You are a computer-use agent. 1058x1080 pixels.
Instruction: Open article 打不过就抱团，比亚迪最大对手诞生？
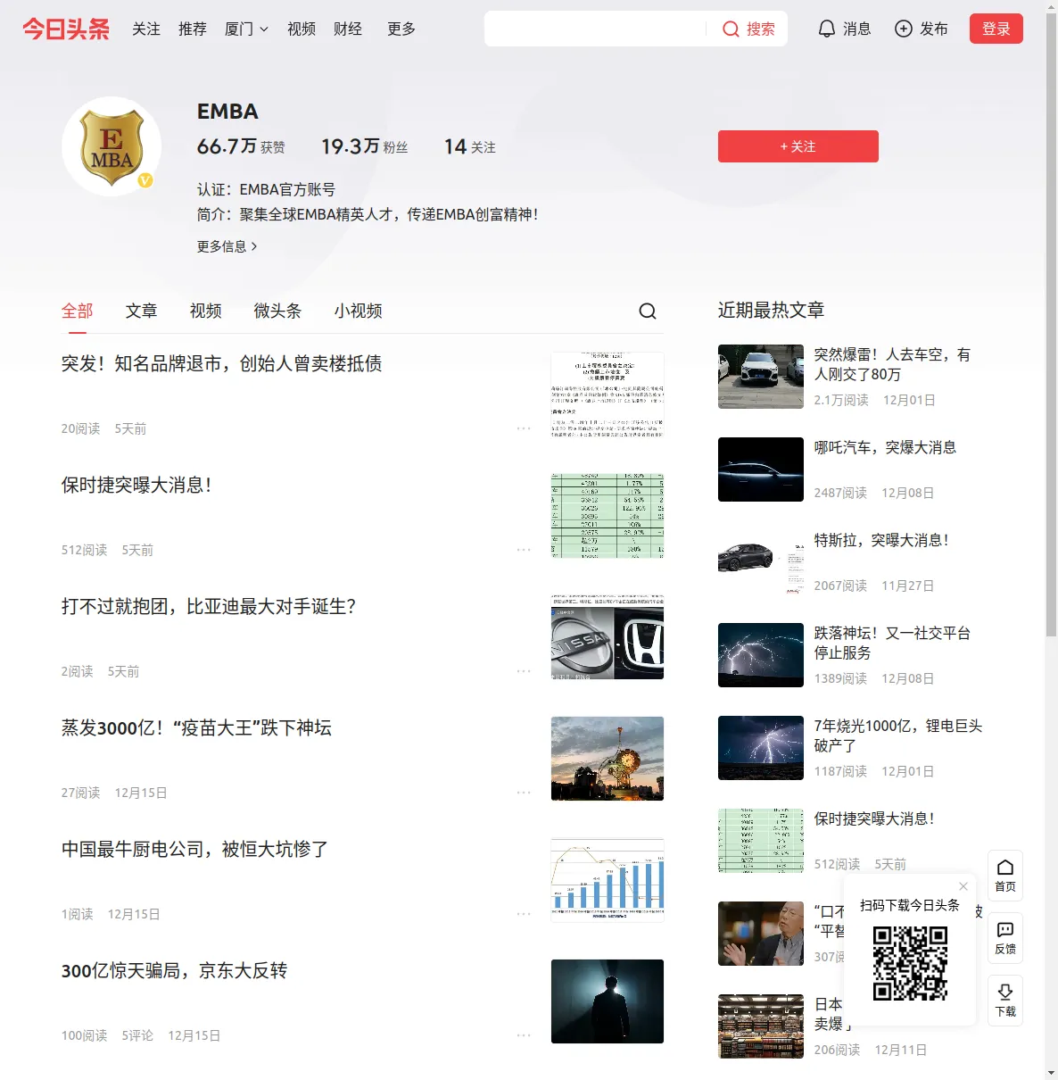click(x=209, y=606)
